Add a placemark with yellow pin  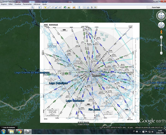45,7
